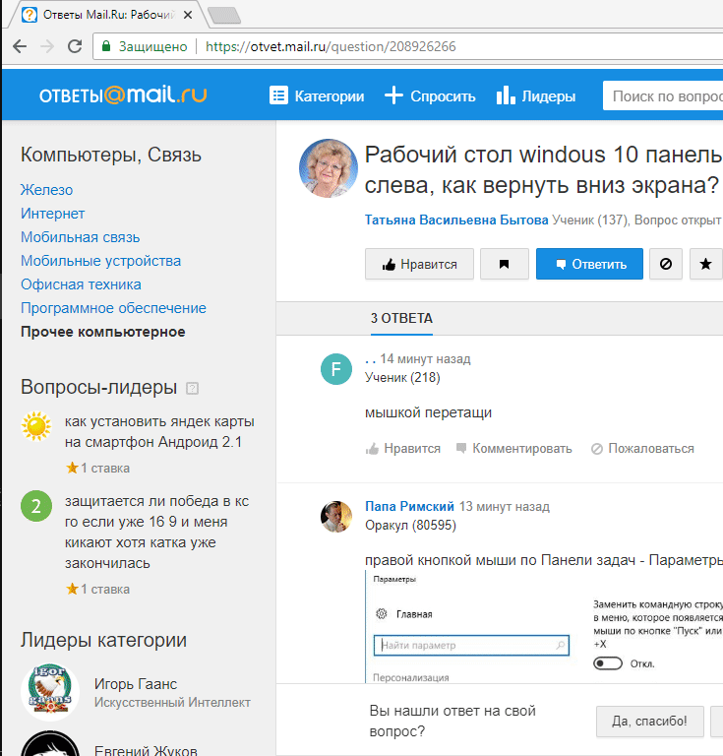
Task: Click the browser forward arrow
Action: coord(47,46)
